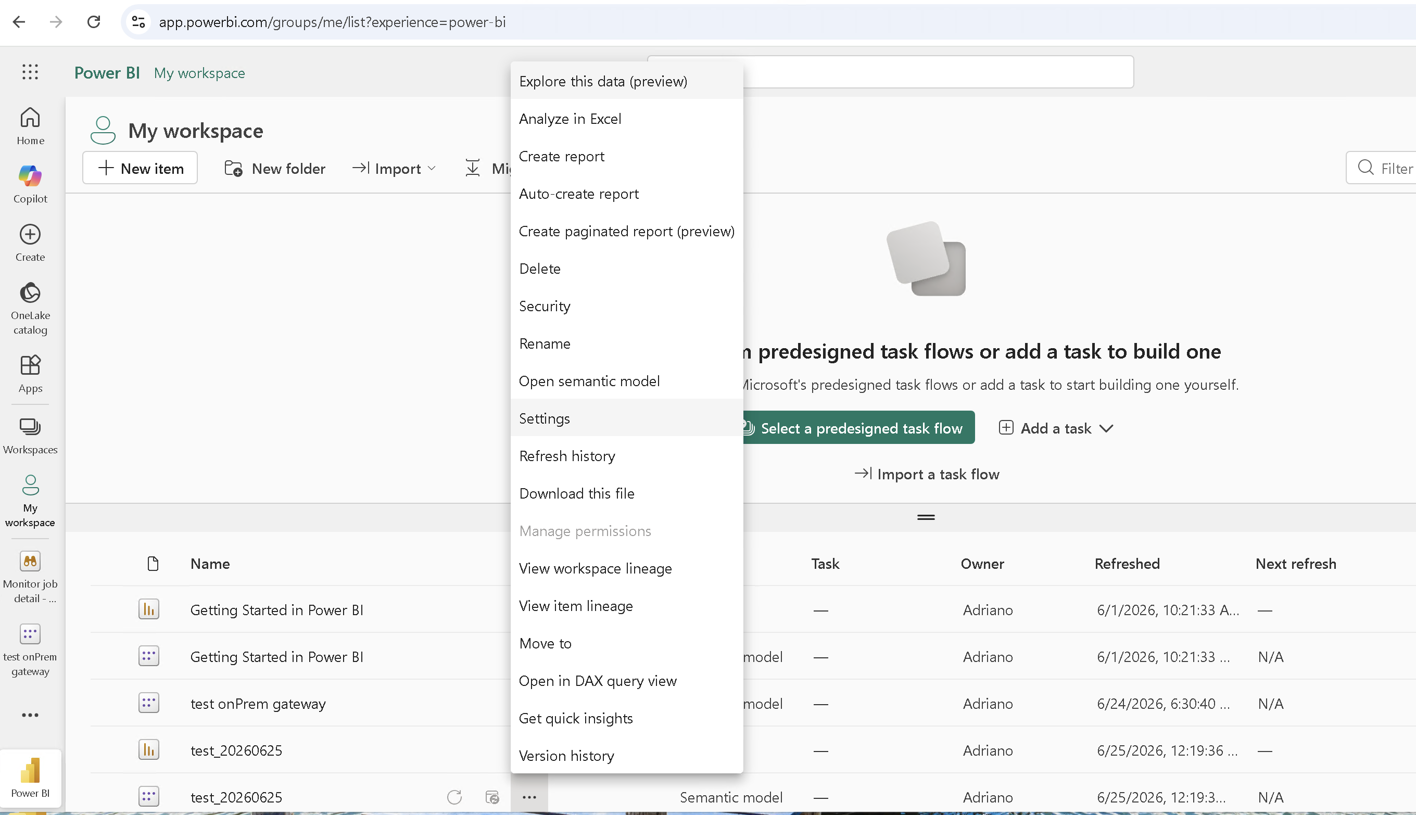The width and height of the screenshot is (1416, 815).
Task: Reload the page with the refresh icon
Action: (x=94, y=22)
